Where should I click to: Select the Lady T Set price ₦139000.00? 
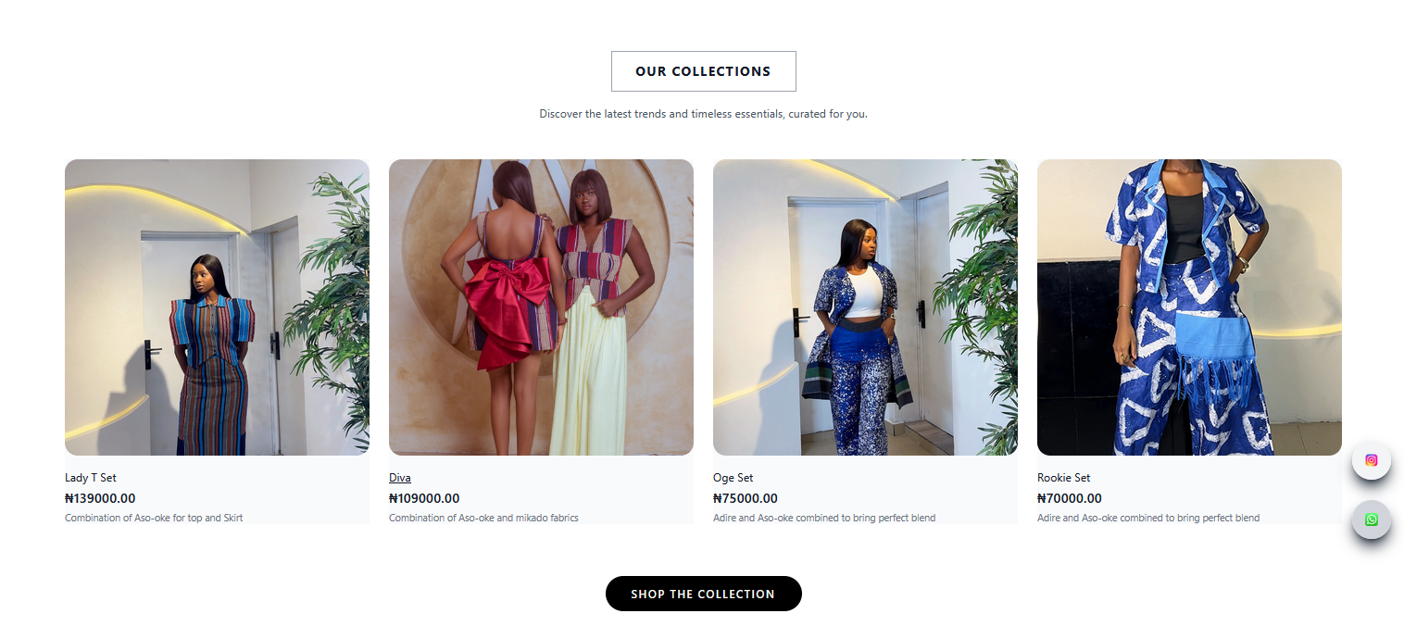pyautogui.click(x=99, y=497)
